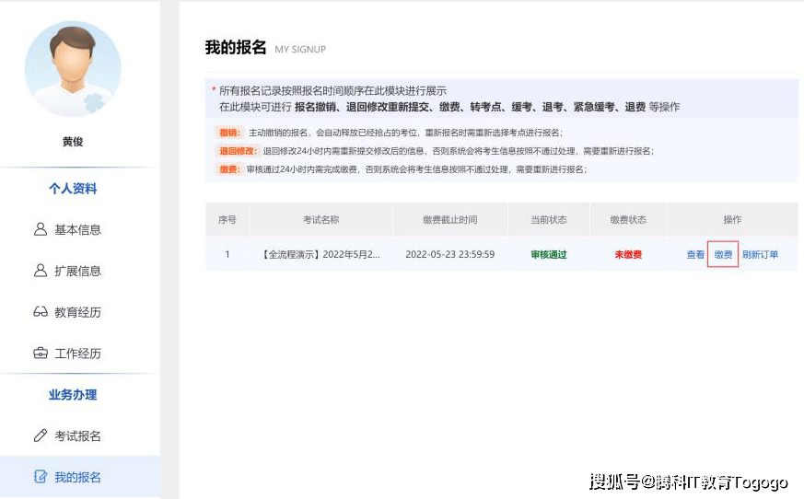This screenshot has height=499, width=804.
Task: Click the 未缴费 payment status
Action: (628, 254)
